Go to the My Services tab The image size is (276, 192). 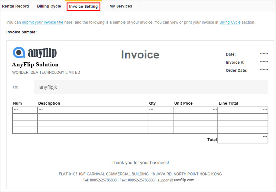click(121, 6)
